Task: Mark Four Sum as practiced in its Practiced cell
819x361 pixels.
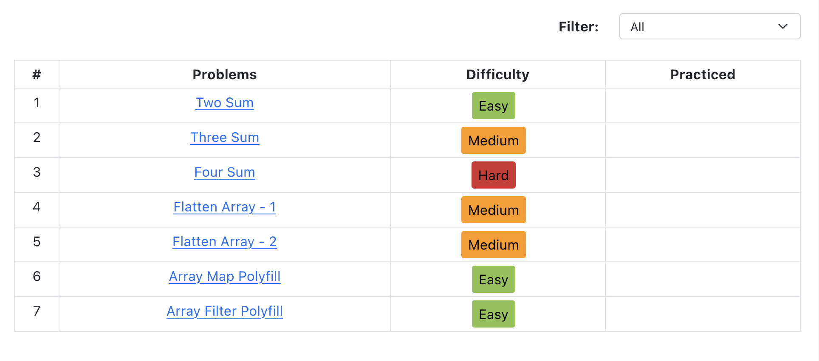Action: click(703, 175)
